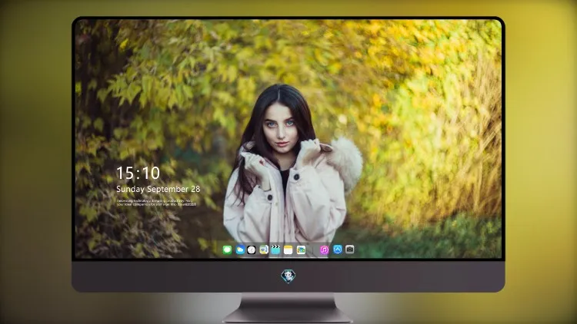This screenshot has height=324, width=577.
Task: Launch the Camera app from the dock
Action: pos(350,250)
